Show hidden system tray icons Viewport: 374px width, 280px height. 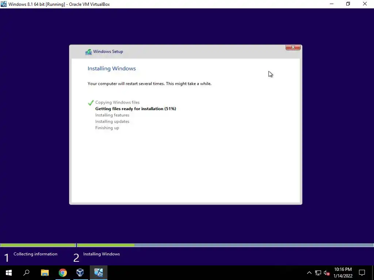tap(309, 273)
